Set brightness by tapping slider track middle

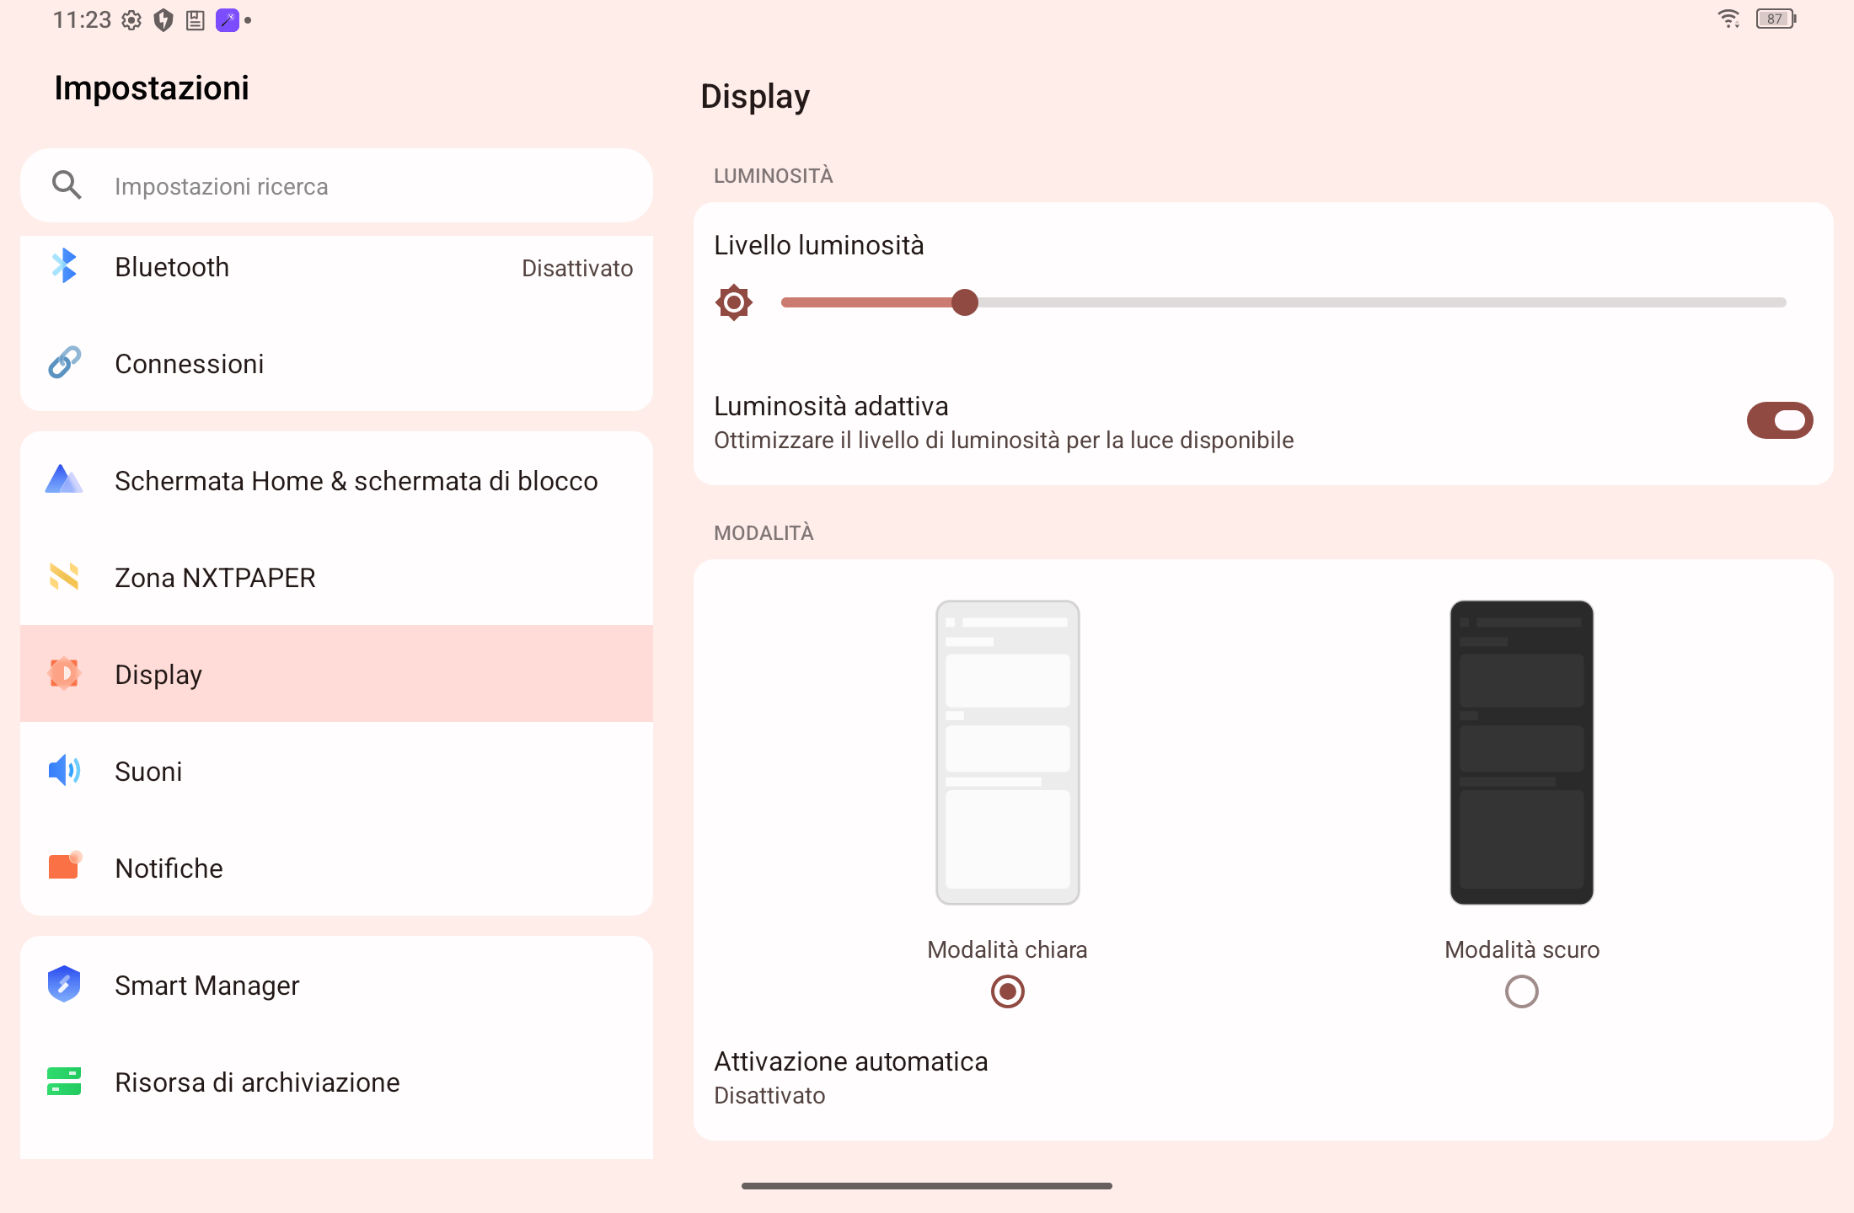(1283, 302)
